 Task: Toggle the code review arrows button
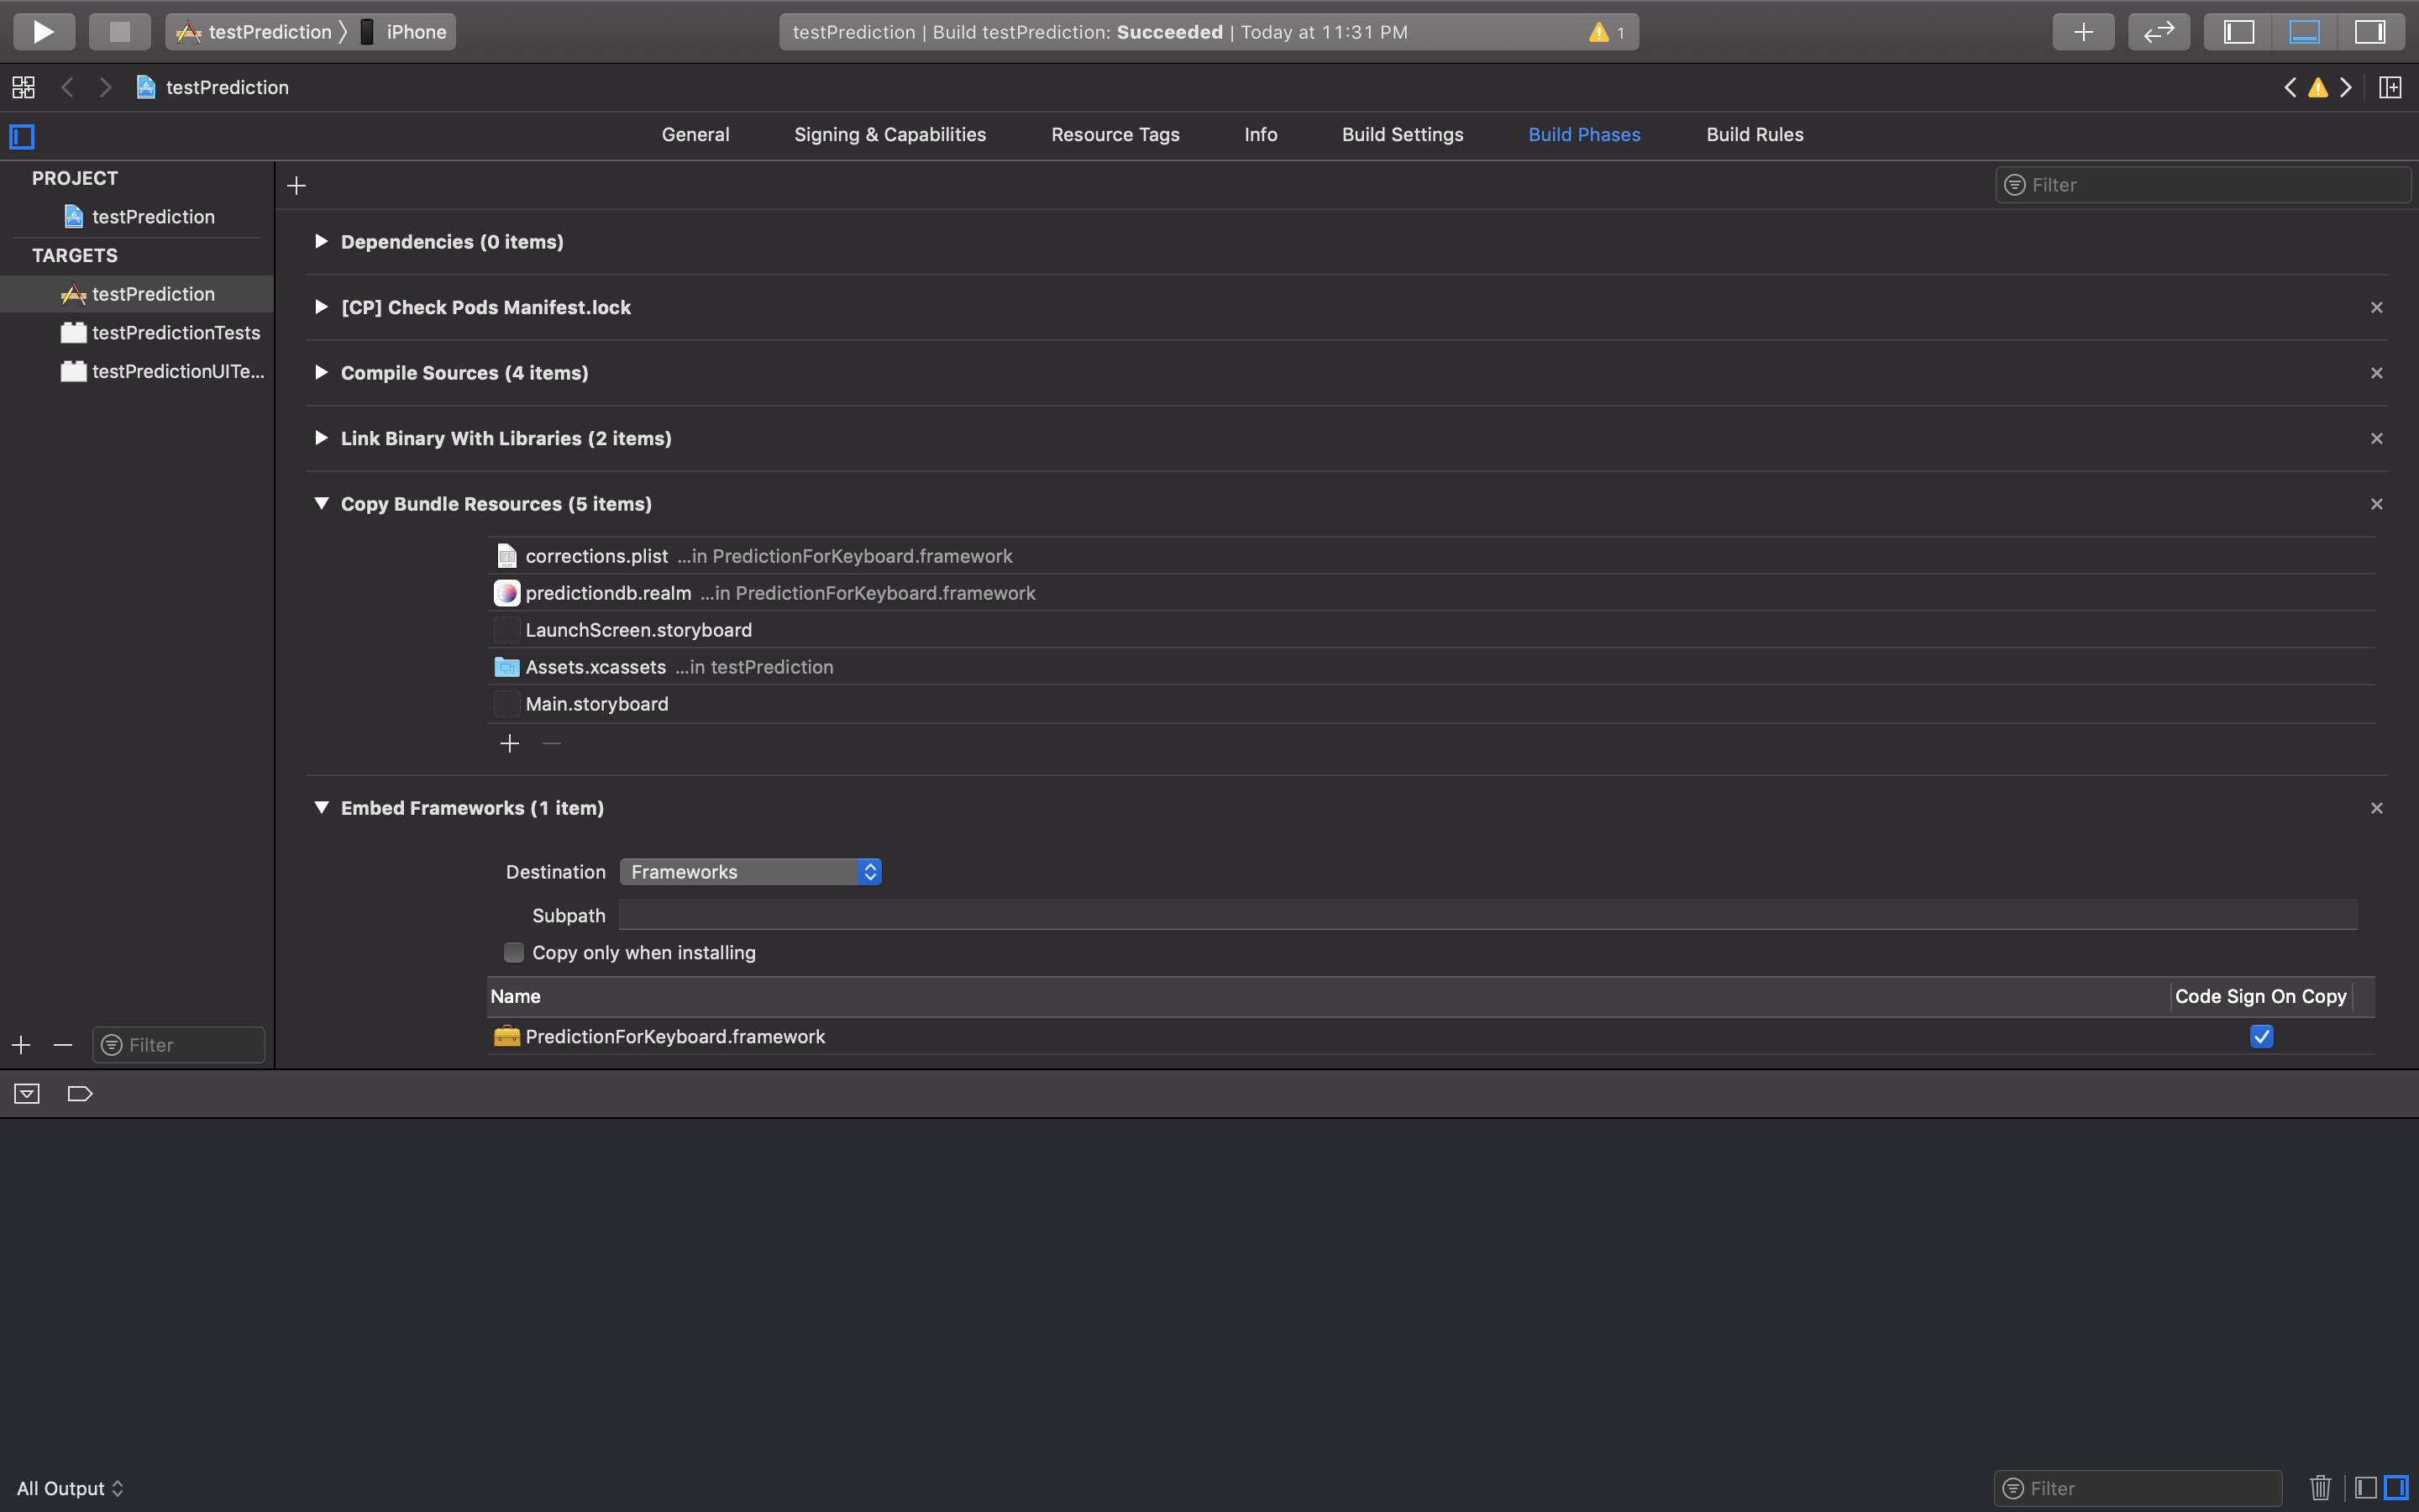2159,32
